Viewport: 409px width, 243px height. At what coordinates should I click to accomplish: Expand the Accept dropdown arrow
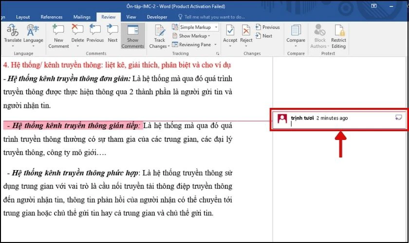[x=230, y=46]
